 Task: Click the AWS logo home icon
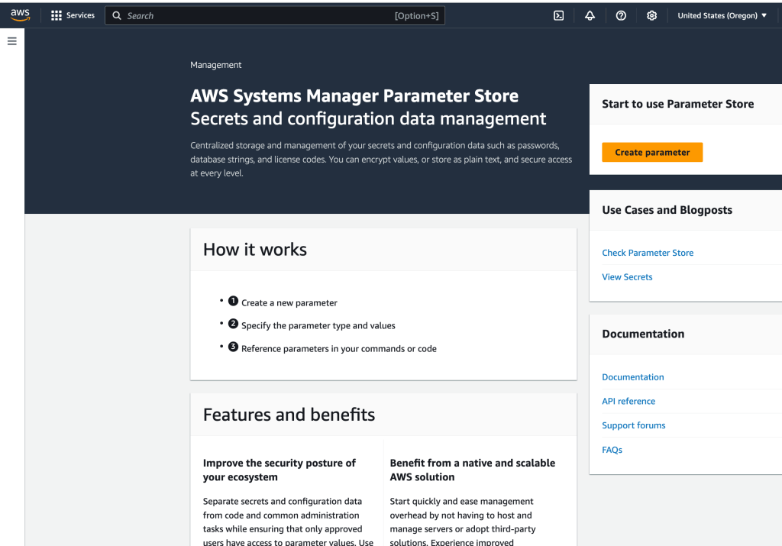(20, 15)
